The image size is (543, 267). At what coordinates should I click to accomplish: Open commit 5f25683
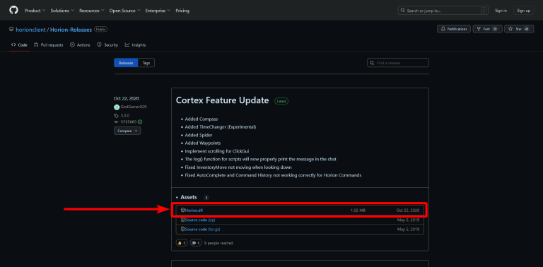pos(129,121)
